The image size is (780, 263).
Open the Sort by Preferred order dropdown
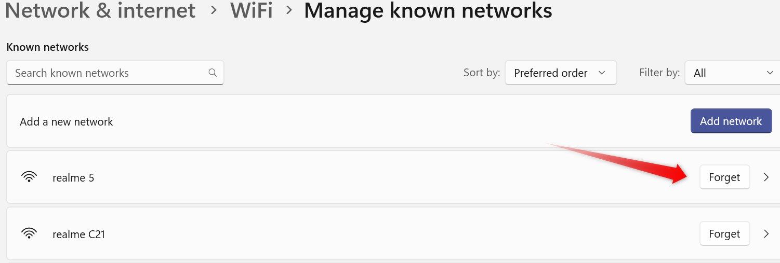560,73
